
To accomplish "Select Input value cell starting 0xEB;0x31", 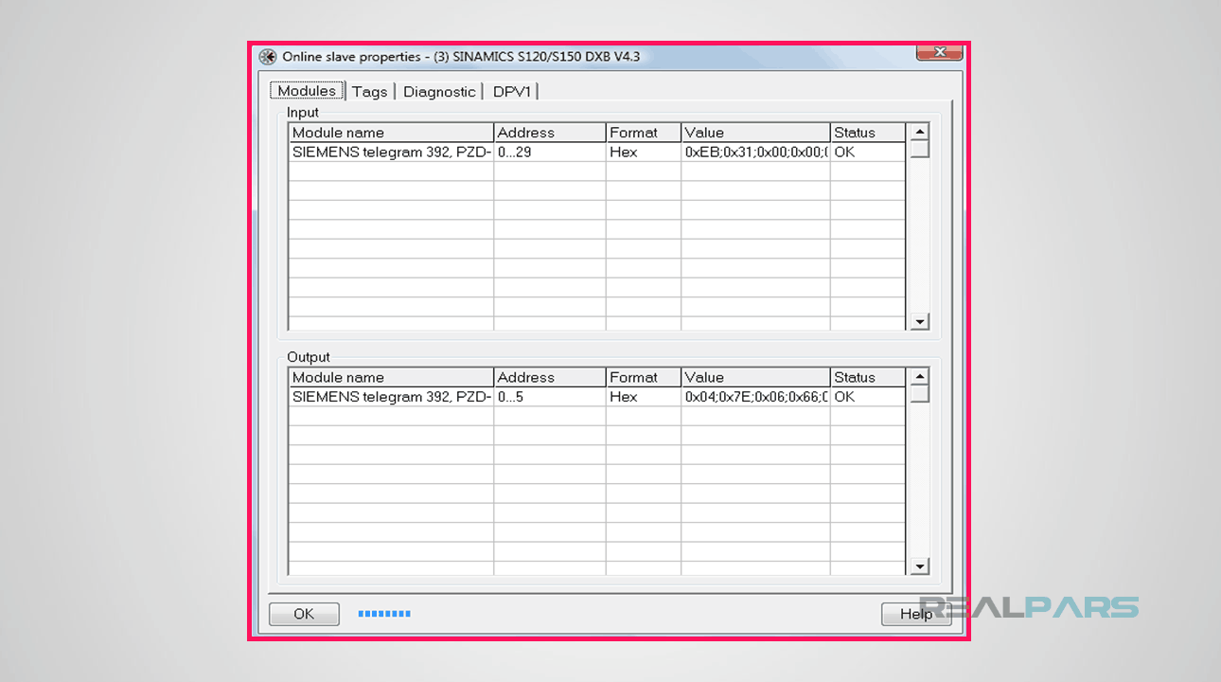I will tap(755, 152).
